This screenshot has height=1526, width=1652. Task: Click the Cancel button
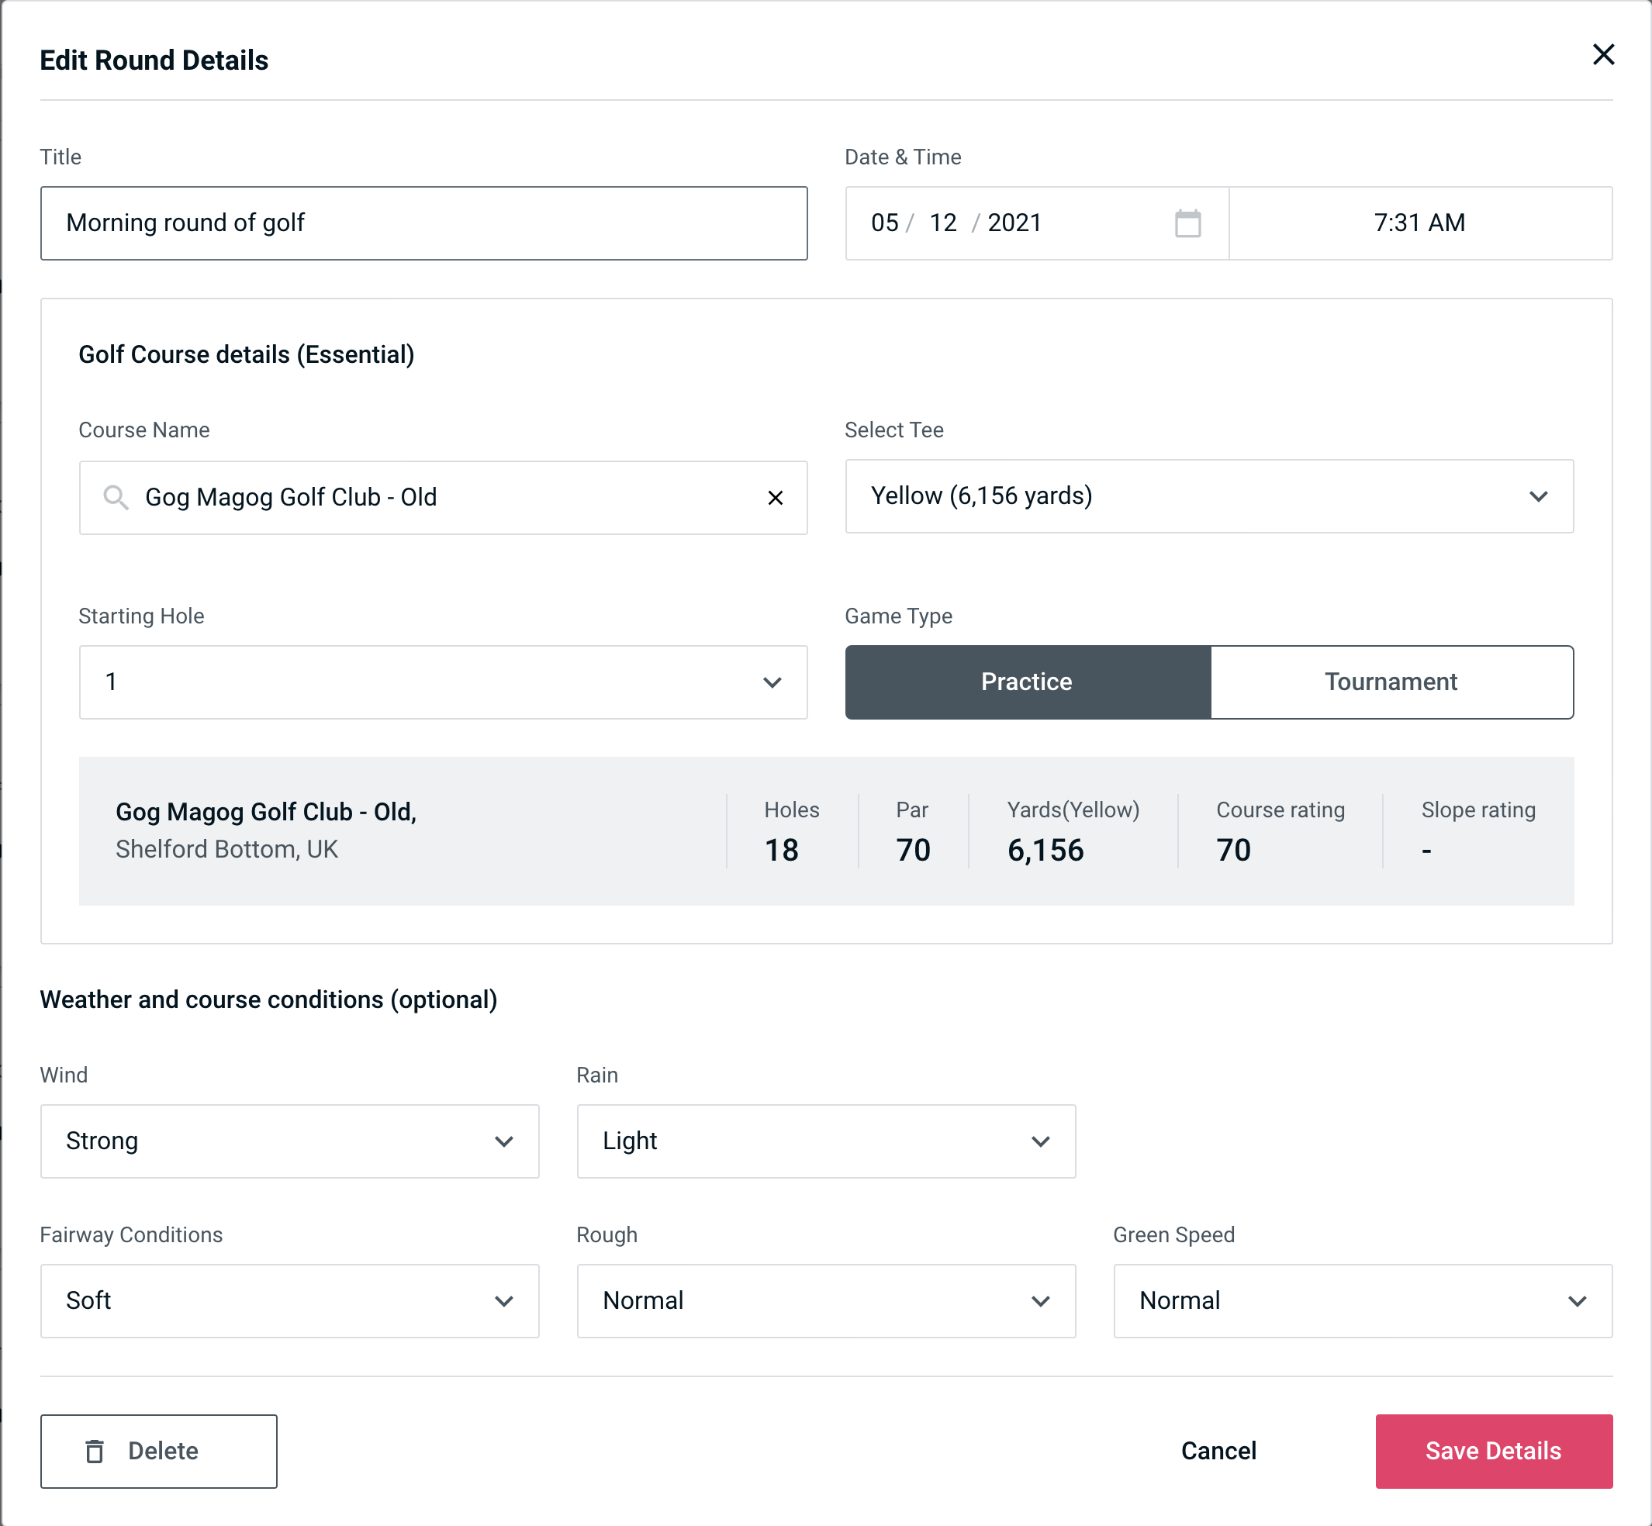coord(1218,1450)
